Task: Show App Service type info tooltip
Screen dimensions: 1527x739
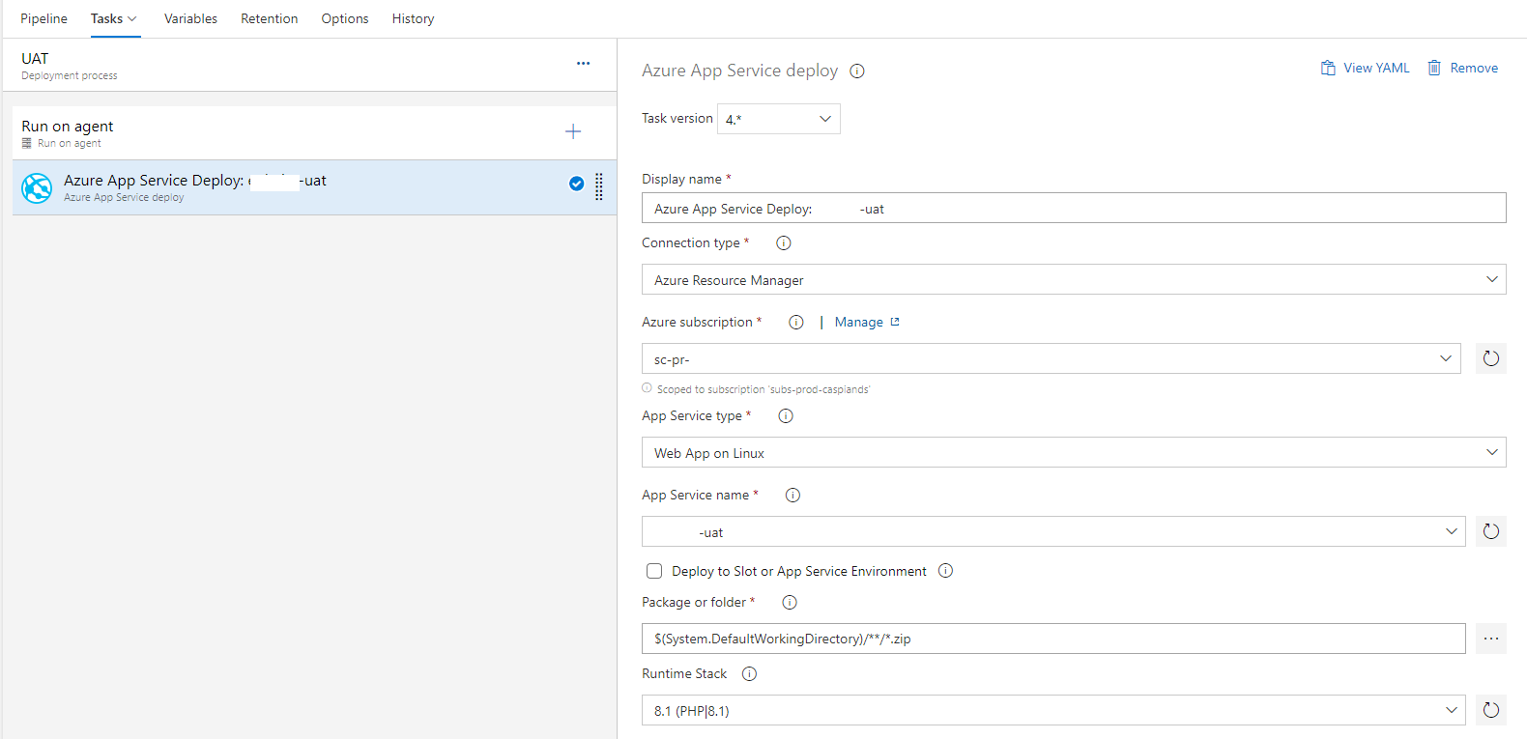Action: (x=786, y=416)
